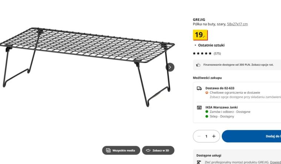Click the assembly service tool icon
281x164 pixels.
[x=199, y=162]
